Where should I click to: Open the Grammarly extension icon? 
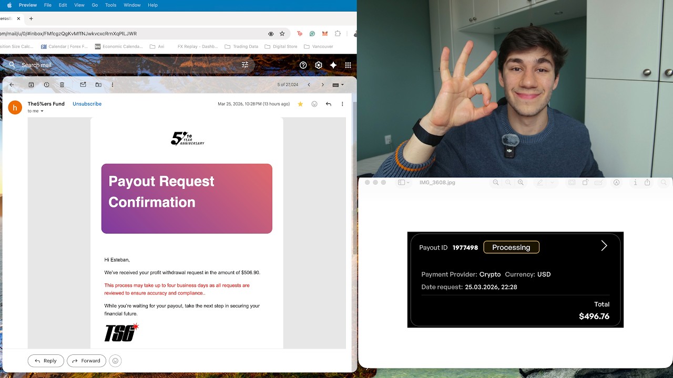312,34
